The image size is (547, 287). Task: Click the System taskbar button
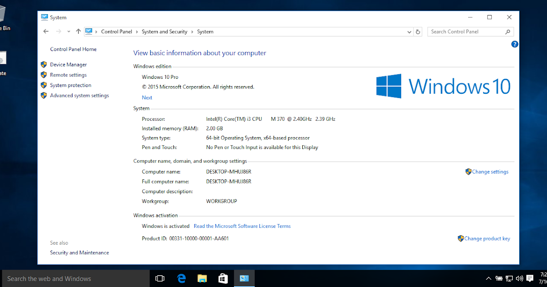[x=244, y=278]
